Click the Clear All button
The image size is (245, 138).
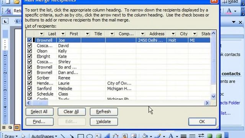(72, 112)
